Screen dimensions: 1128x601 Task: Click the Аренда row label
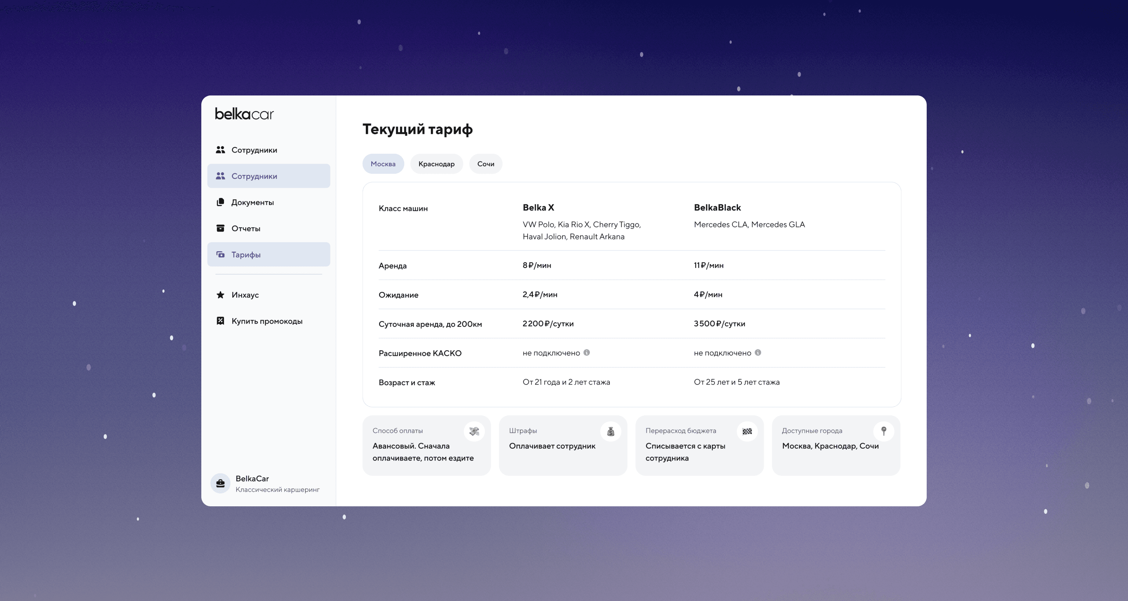[x=392, y=266]
